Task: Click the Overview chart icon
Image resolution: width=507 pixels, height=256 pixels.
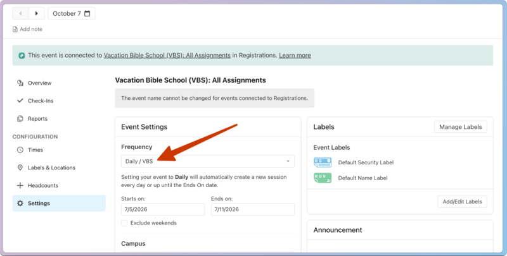Action: pos(20,83)
